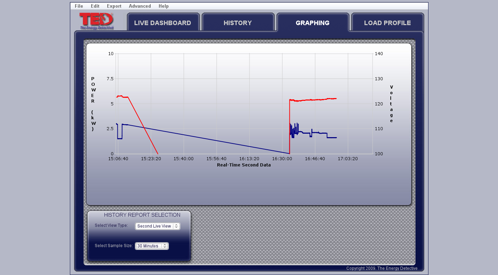Viewport: 498px width, 275px height.
Task: Open the Export menu
Action: pos(114,6)
